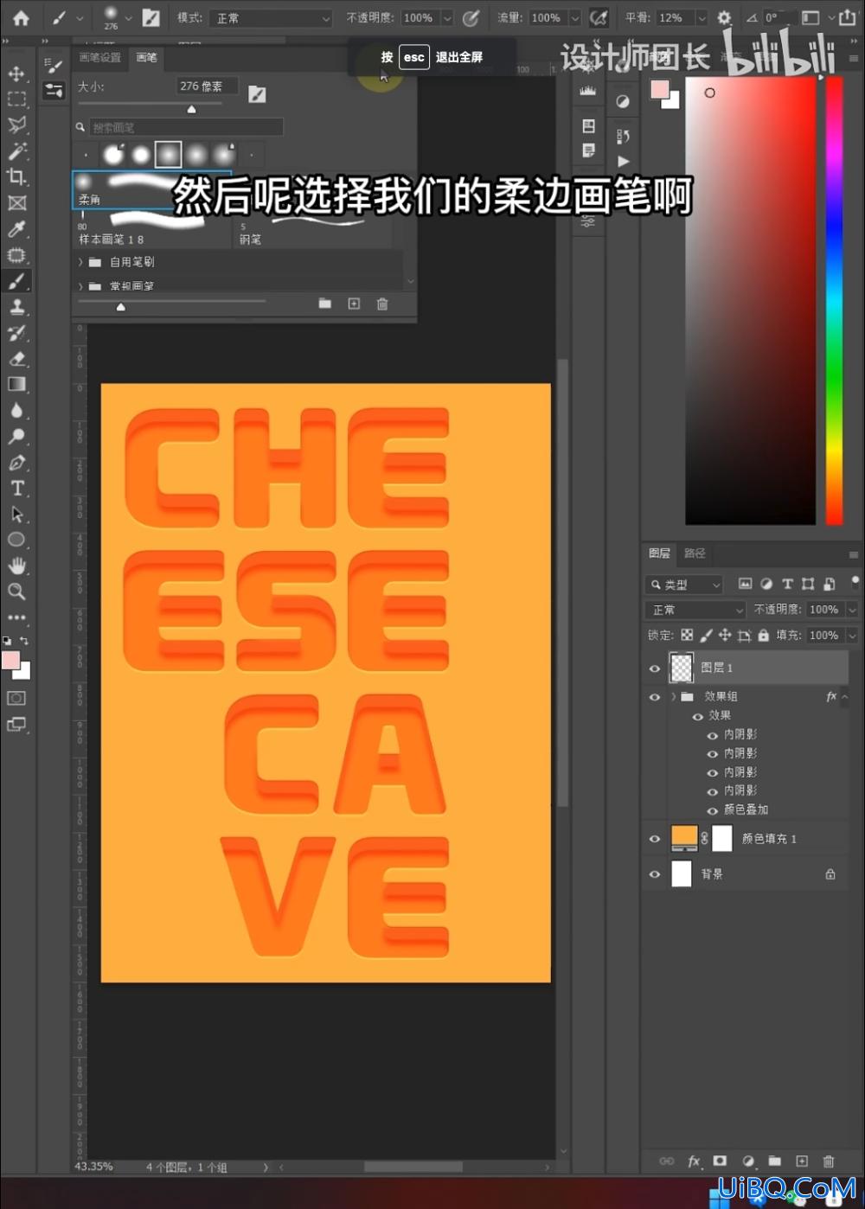Switch to the 画笔 tab
This screenshot has height=1209, width=865.
click(x=146, y=58)
